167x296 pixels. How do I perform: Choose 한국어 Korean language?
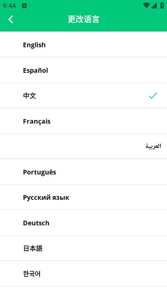pyautogui.click(x=83, y=274)
